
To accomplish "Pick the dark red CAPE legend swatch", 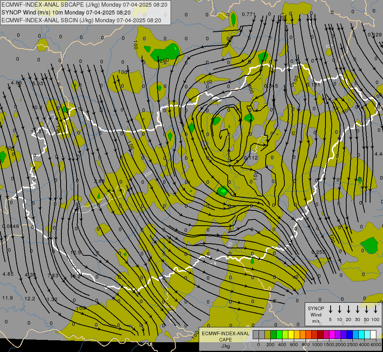I will [x=320, y=334].
